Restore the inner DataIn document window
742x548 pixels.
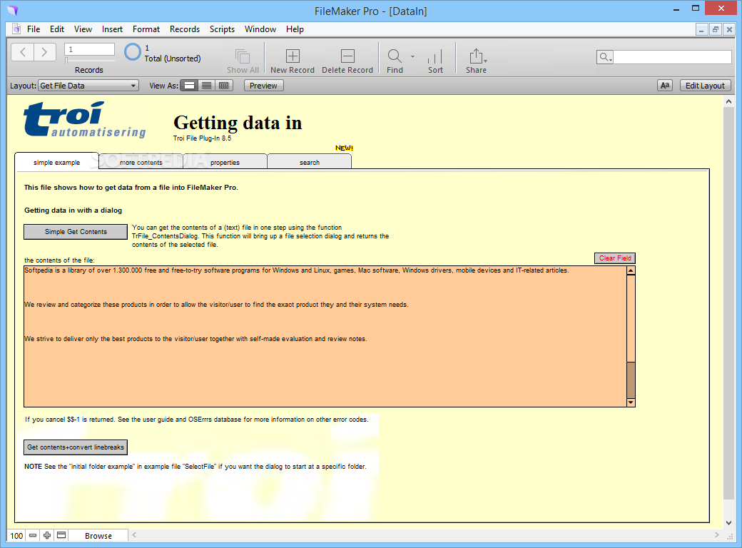point(716,29)
